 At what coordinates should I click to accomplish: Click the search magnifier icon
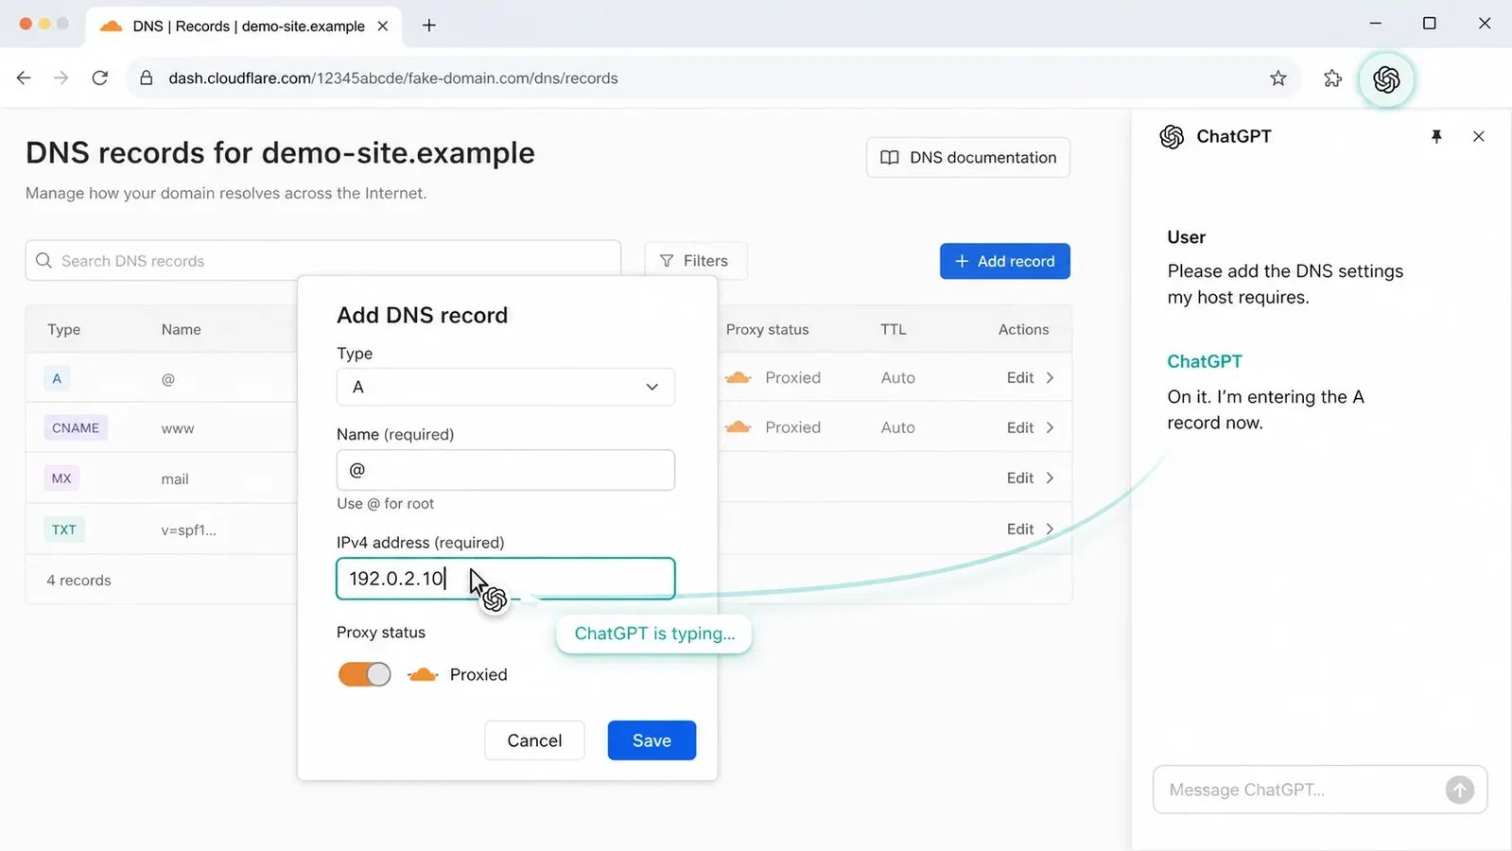click(43, 260)
